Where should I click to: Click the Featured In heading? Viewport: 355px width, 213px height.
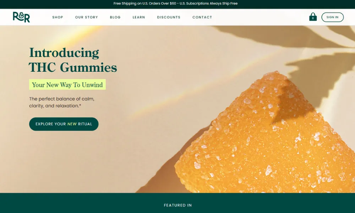coord(178,205)
